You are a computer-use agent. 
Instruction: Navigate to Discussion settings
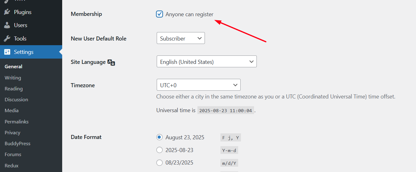(16, 100)
